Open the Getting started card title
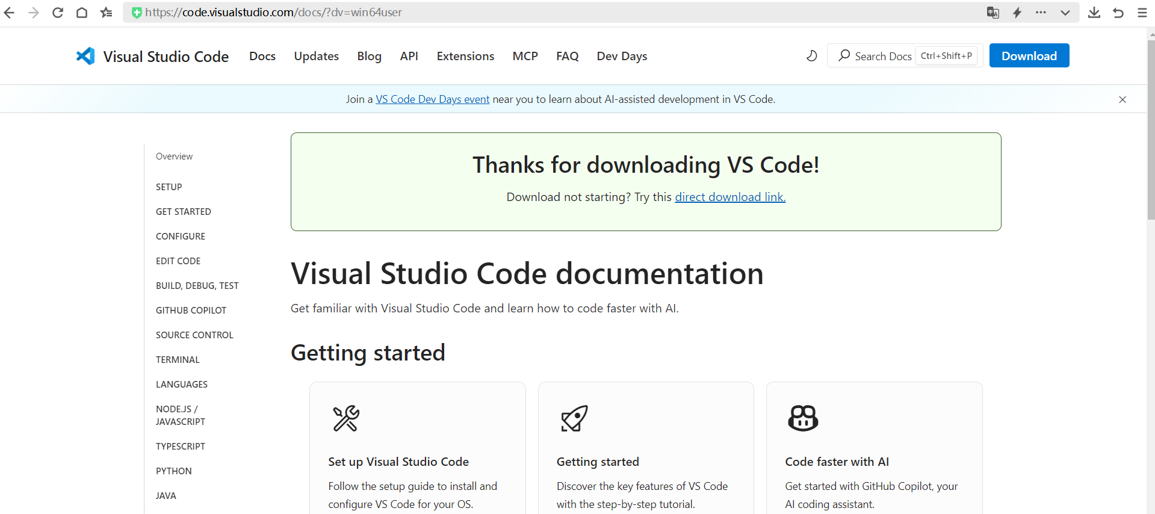 pos(598,462)
